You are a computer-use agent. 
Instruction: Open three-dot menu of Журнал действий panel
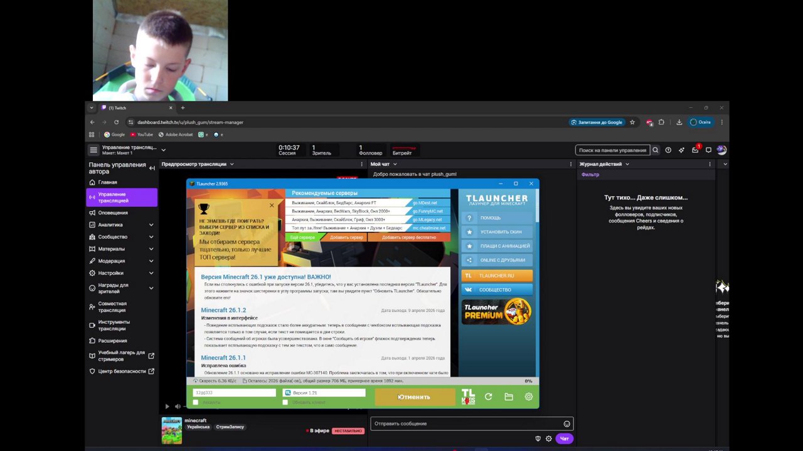pos(710,164)
